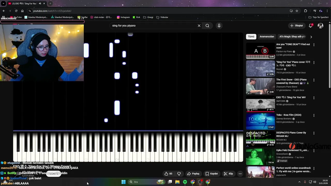The width and height of the screenshot is (331, 186).
Task: Open the Instagram bookmark
Action: pos(123,17)
